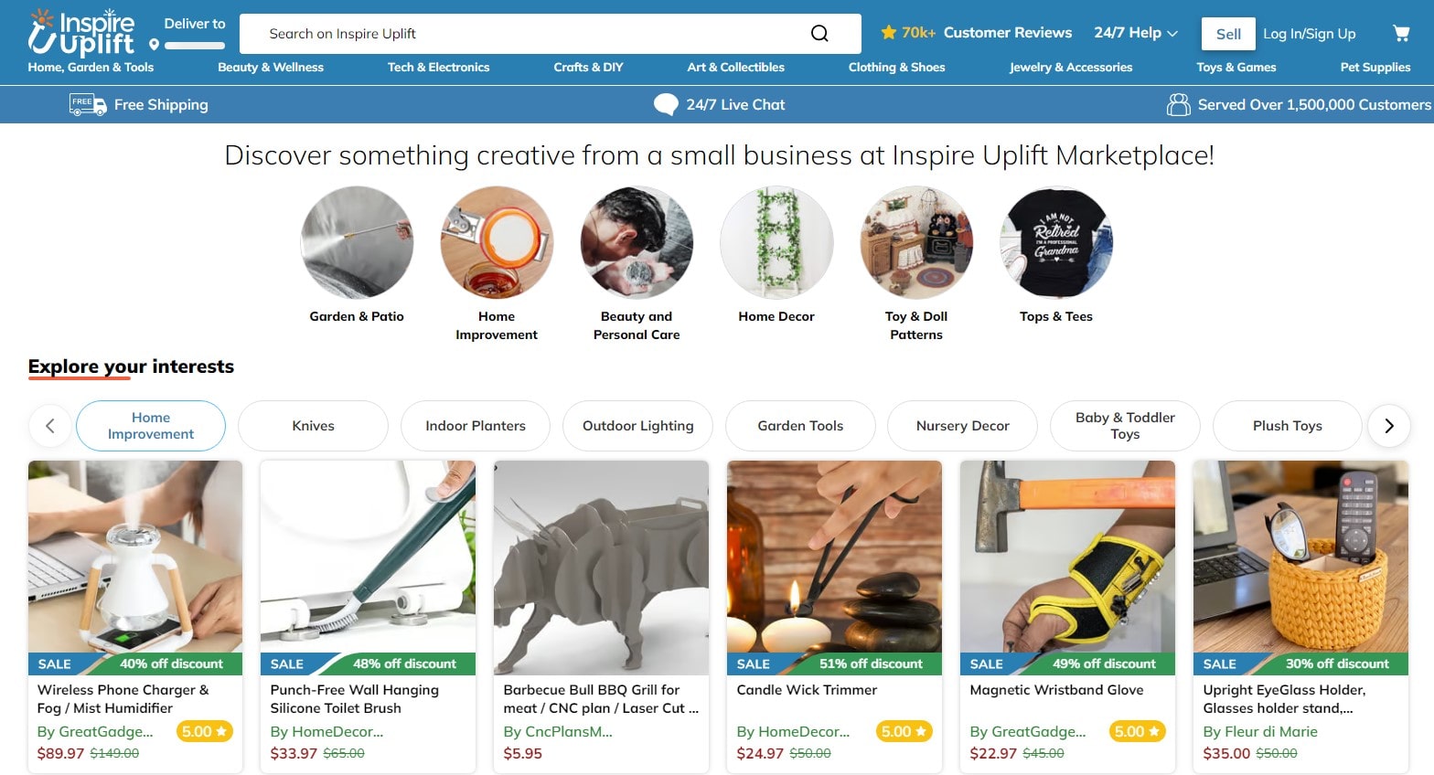
Task: Open the shopping cart icon
Action: (x=1400, y=34)
